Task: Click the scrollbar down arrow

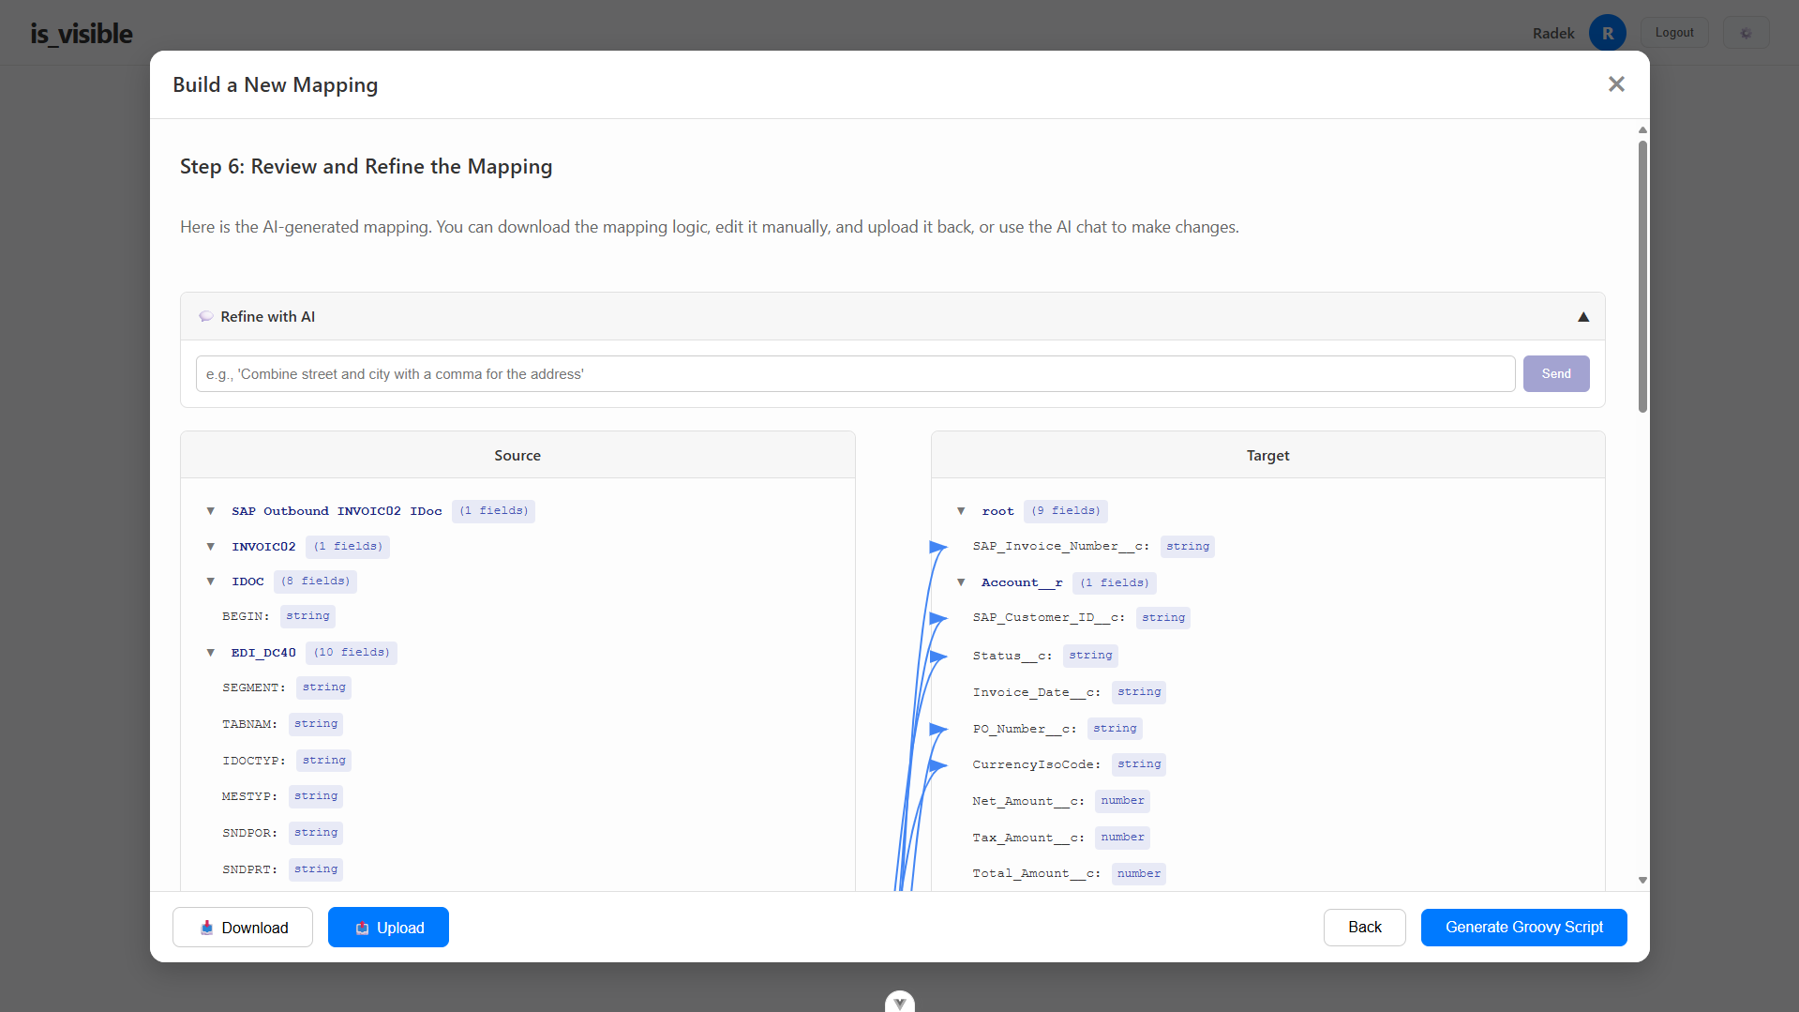Action: tap(1642, 880)
